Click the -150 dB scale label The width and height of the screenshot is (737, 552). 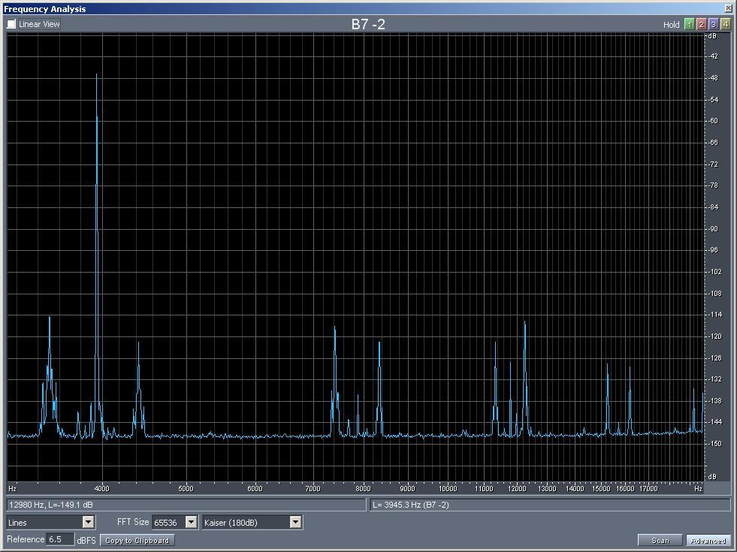coord(714,444)
